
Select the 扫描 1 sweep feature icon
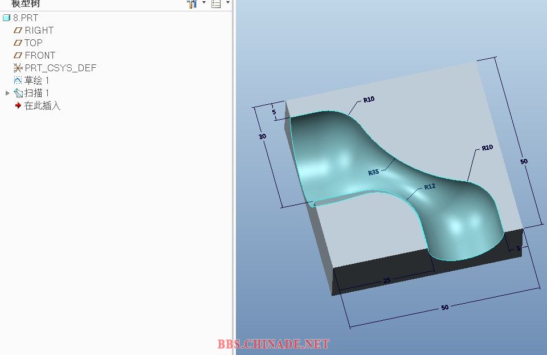click(x=18, y=93)
